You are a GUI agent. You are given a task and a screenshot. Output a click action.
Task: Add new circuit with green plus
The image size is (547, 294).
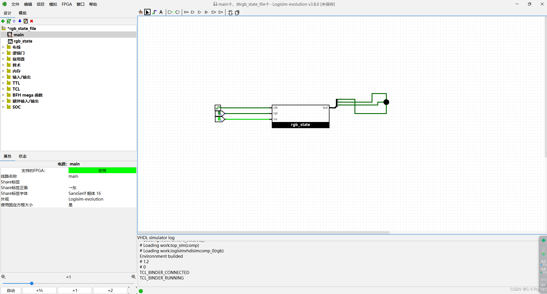[3, 21]
